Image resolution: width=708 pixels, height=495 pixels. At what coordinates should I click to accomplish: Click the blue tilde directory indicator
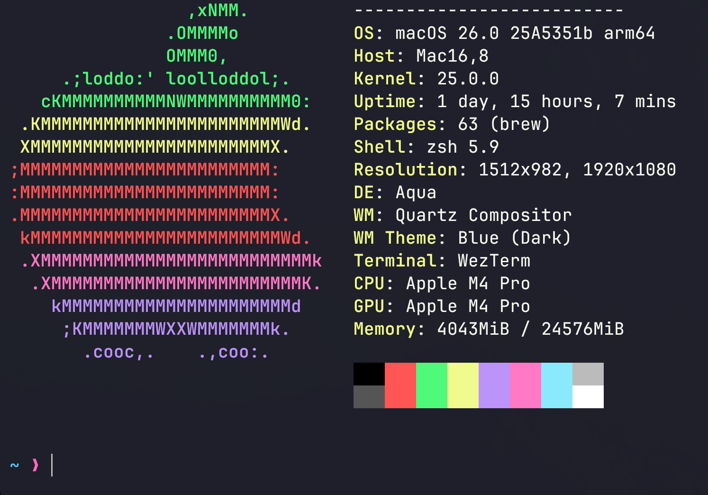pyautogui.click(x=15, y=465)
